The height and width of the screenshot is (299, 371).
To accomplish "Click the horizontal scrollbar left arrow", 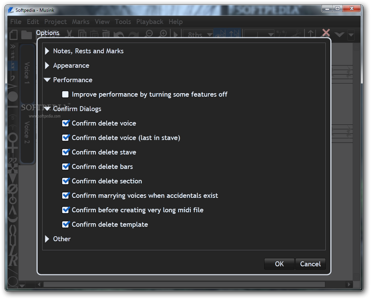I will point(39,284).
